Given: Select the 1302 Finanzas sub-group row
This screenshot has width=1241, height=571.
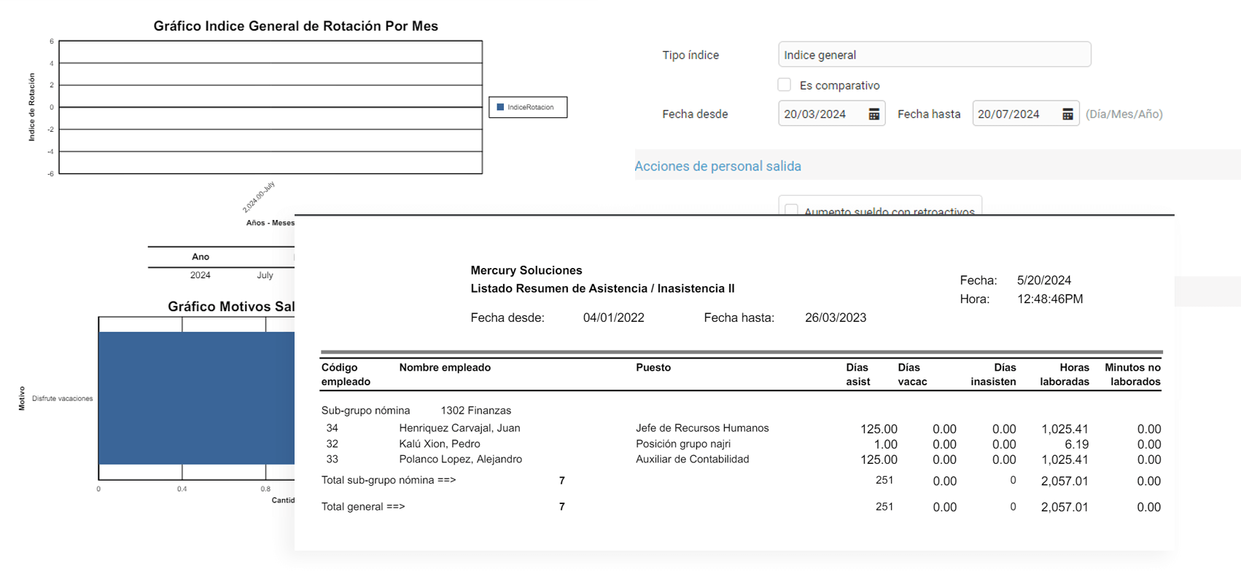Looking at the screenshot, I should pyautogui.click(x=416, y=411).
